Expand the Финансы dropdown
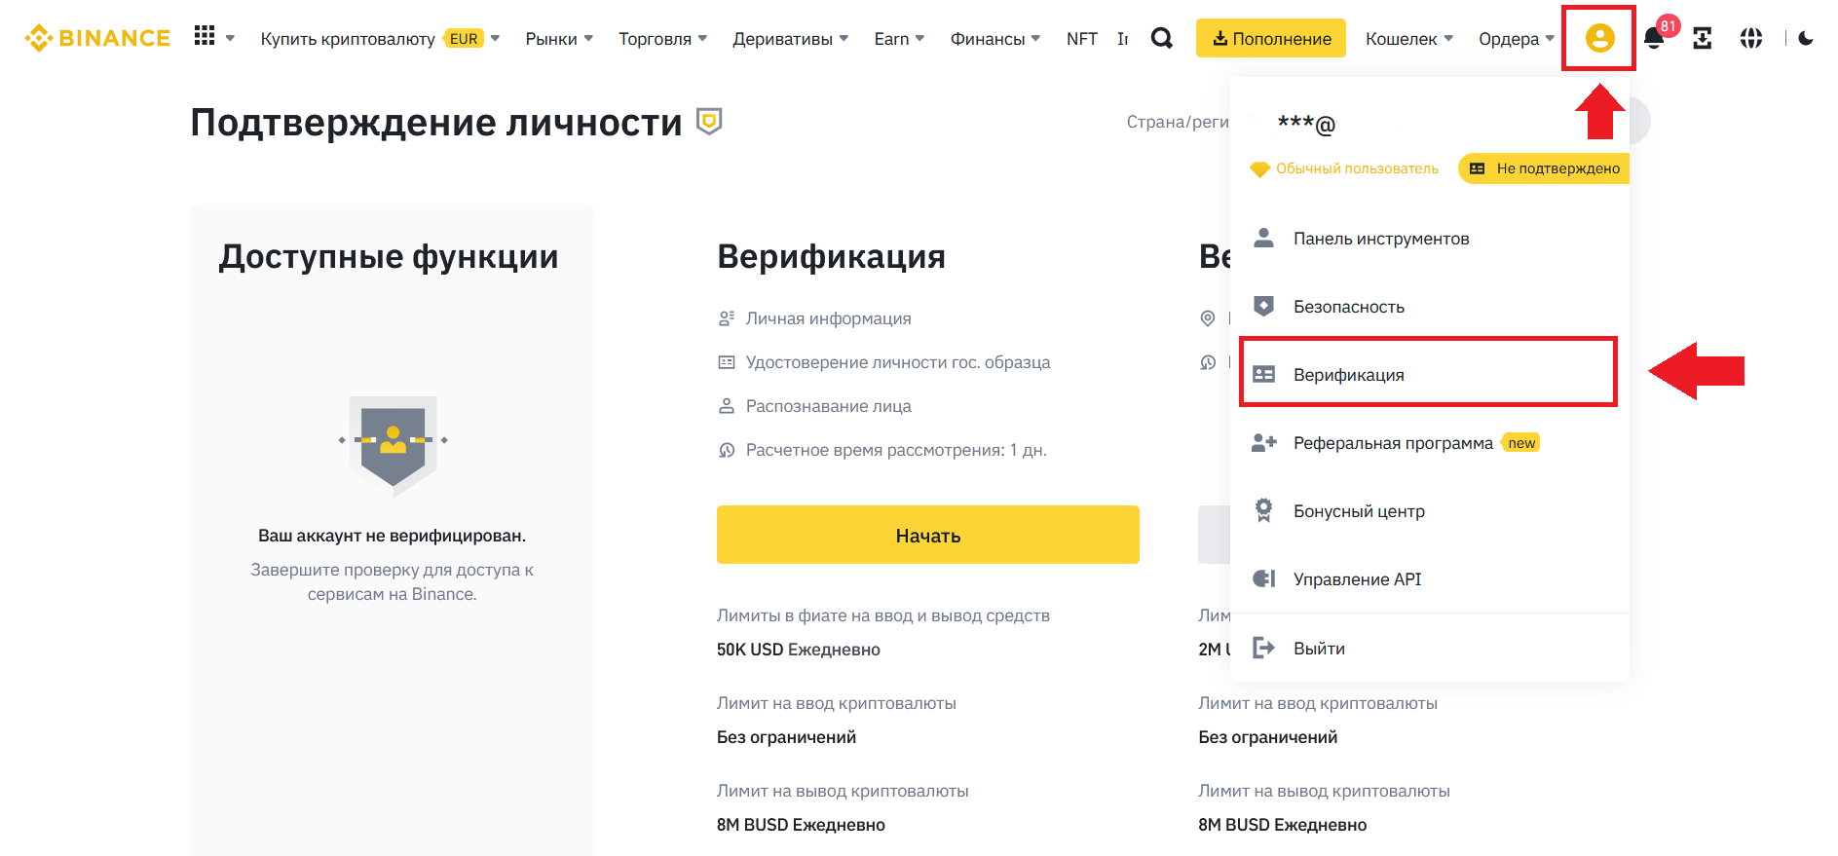This screenshot has width=1838, height=856. [x=1035, y=38]
